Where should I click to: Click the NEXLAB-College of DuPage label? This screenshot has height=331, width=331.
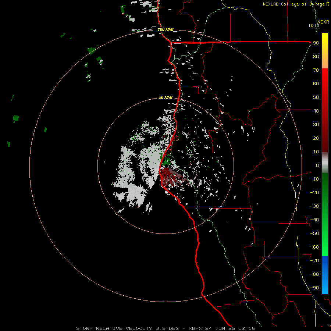pos(296,4)
